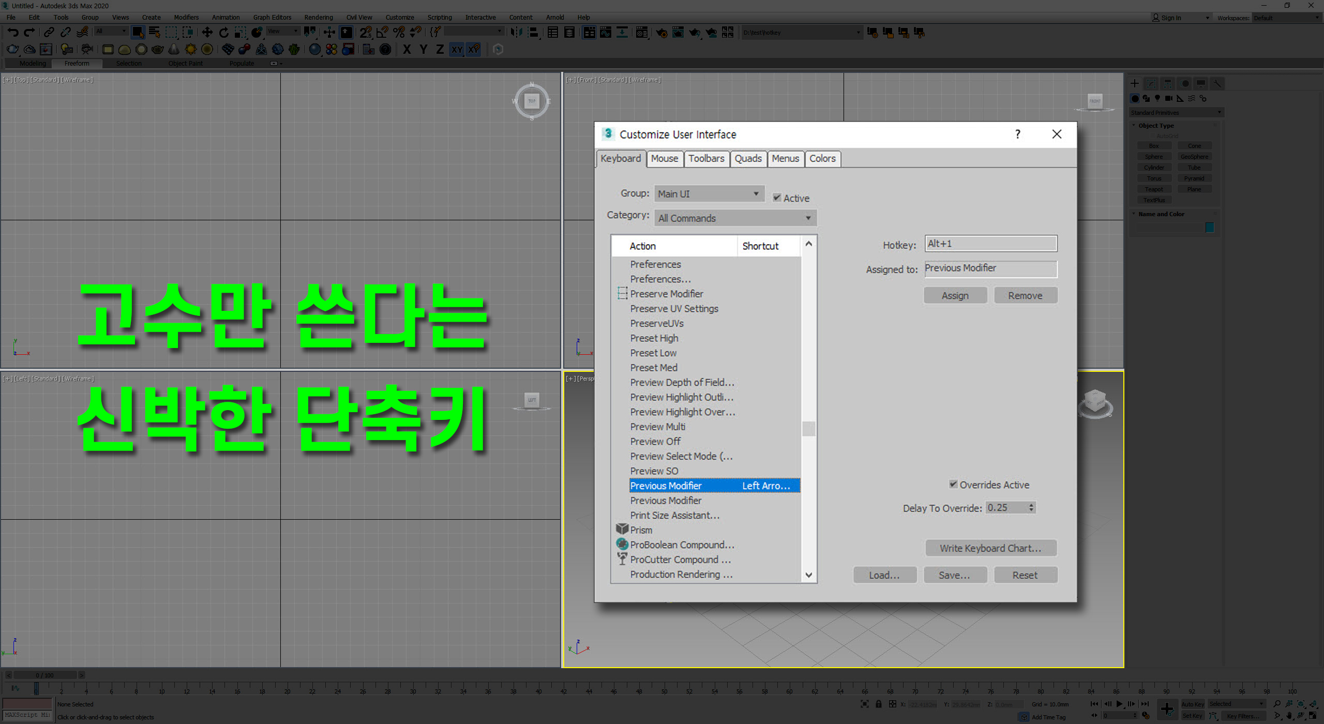Screen dimensions: 1324x724
Task: Click the selection lock padlock icon
Action: [878, 704]
